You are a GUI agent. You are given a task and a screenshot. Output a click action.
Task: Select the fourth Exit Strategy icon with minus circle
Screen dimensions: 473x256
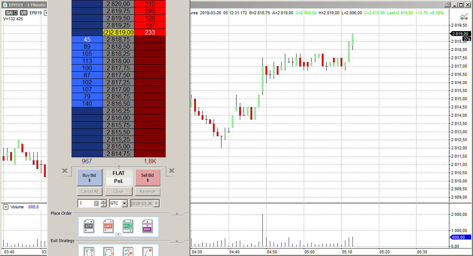coord(147,251)
